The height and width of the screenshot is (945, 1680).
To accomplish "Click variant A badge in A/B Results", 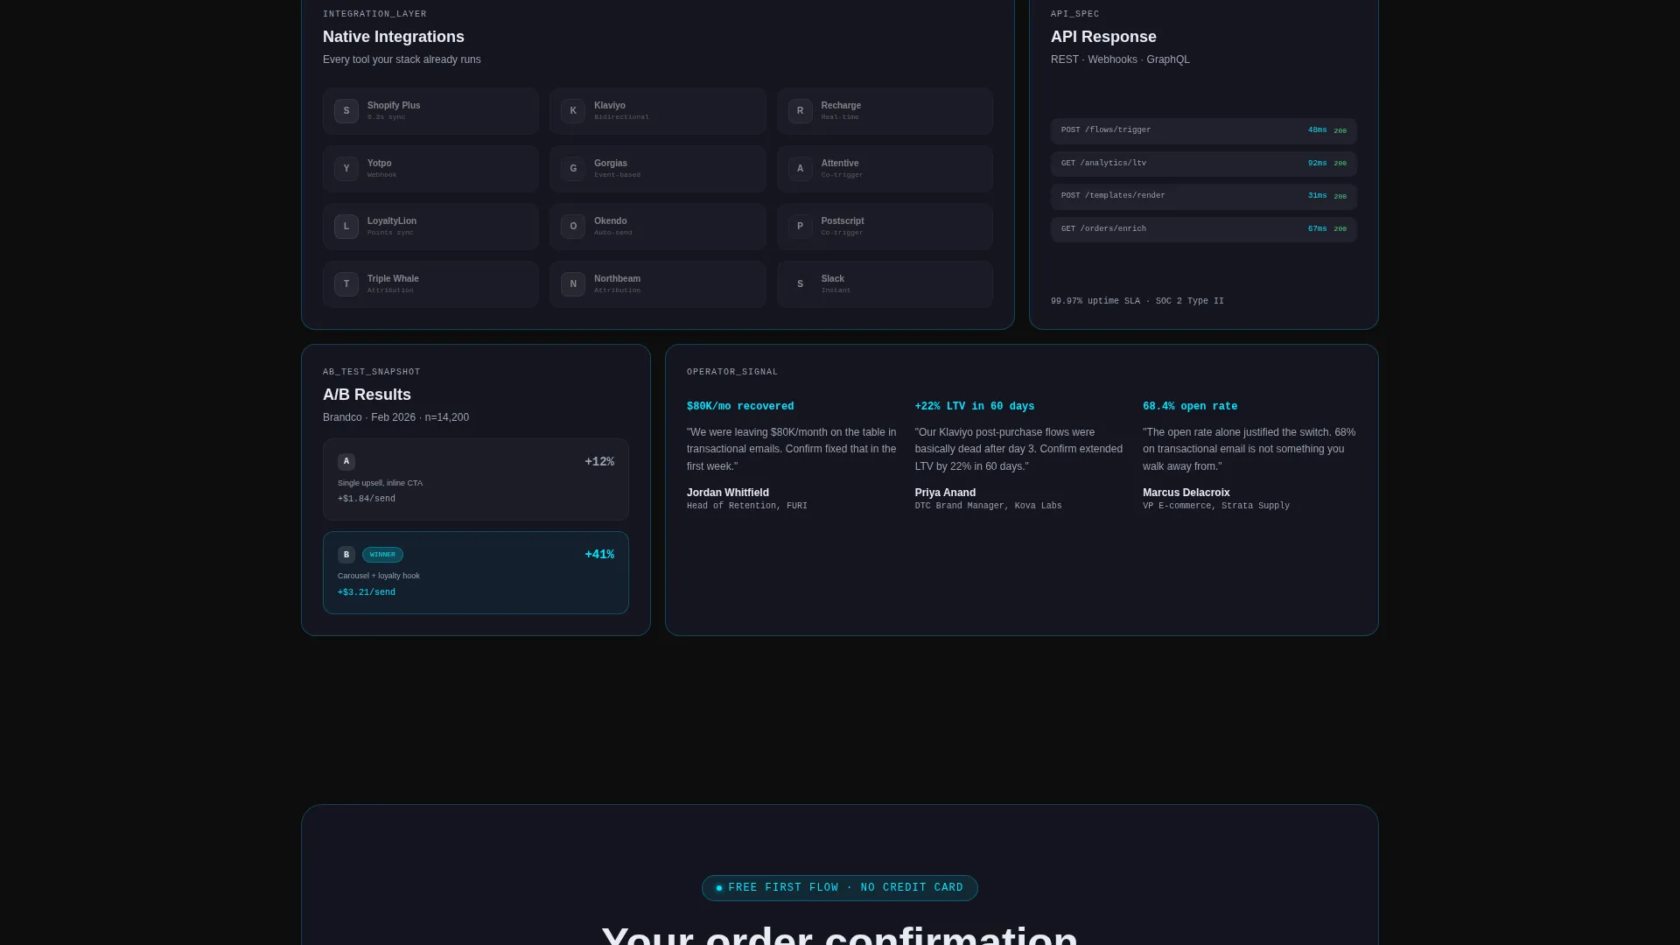I will click(x=346, y=461).
